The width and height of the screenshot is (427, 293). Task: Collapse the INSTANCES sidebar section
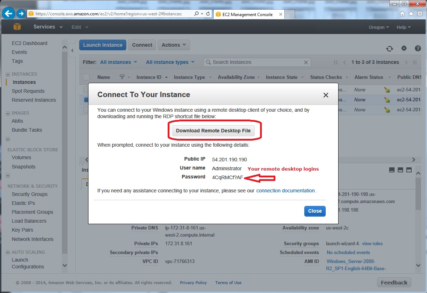8,74
